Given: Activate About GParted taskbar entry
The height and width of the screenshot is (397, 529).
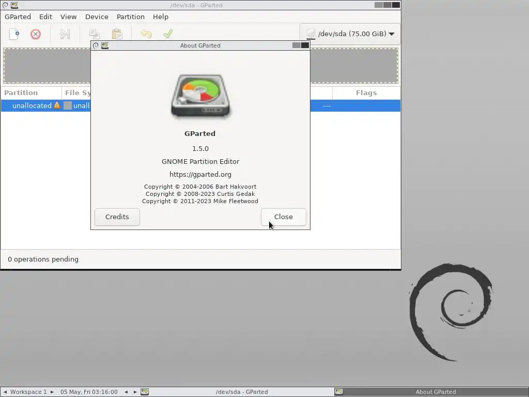Looking at the screenshot, I should click(431, 392).
